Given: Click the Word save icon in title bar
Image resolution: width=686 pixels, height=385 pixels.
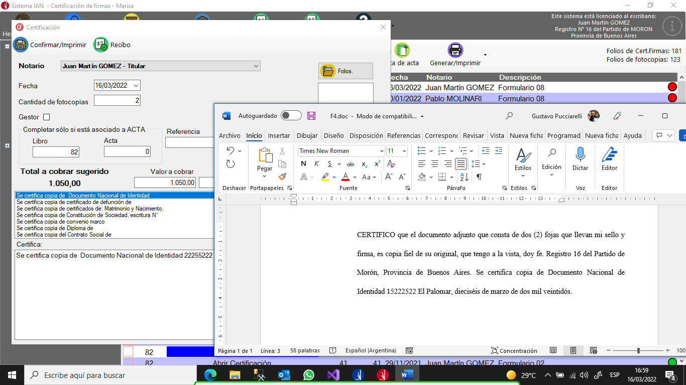Looking at the screenshot, I should 311,116.
